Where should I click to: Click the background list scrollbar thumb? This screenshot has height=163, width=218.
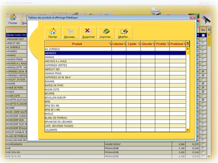(209, 41)
